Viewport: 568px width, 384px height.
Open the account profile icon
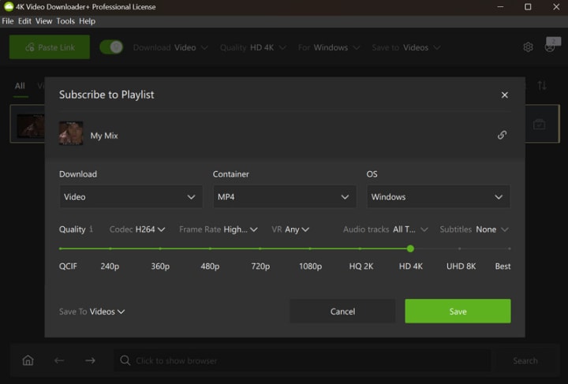click(x=550, y=47)
